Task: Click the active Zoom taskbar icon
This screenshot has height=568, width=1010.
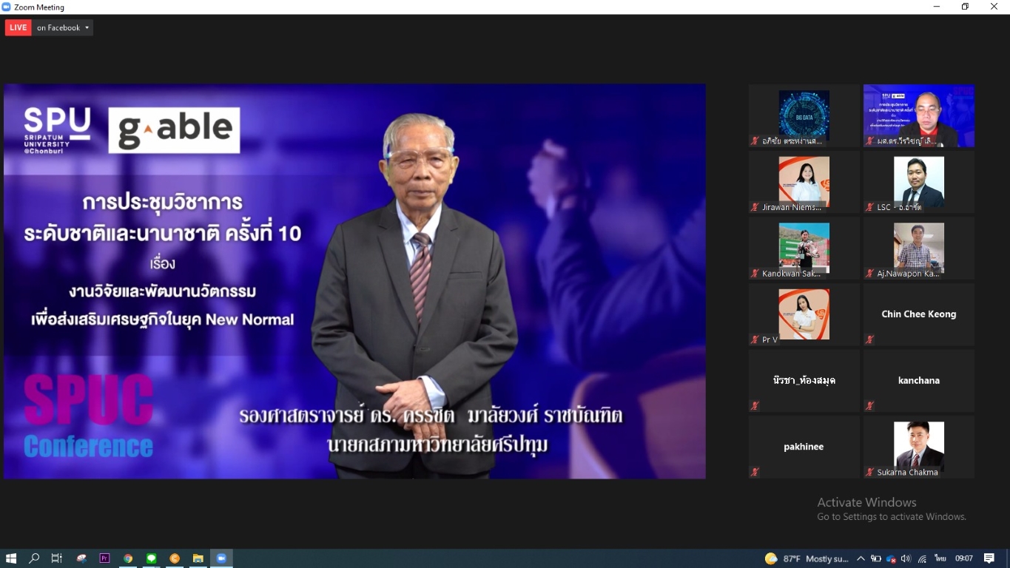Action: click(x=221, y=558)
